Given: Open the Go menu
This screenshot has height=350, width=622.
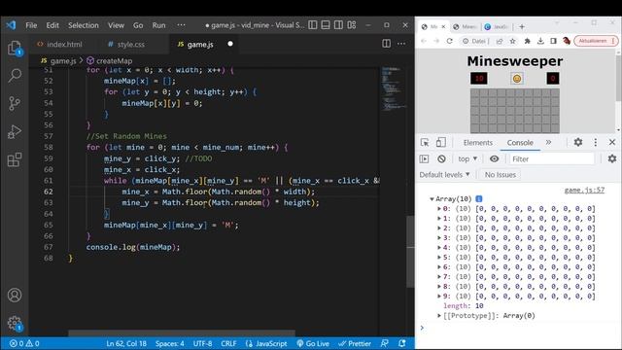Looking at the screenshot, I should 138,25.
